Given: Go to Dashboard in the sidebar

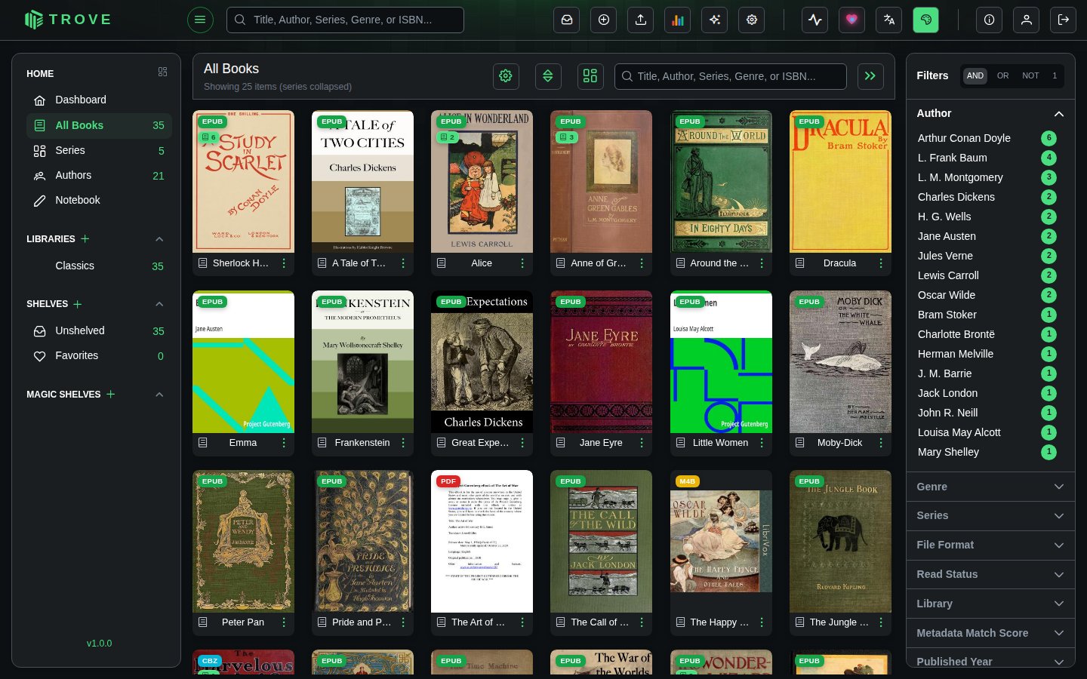Looking at the screenshot, I should (x=99, y=100).
